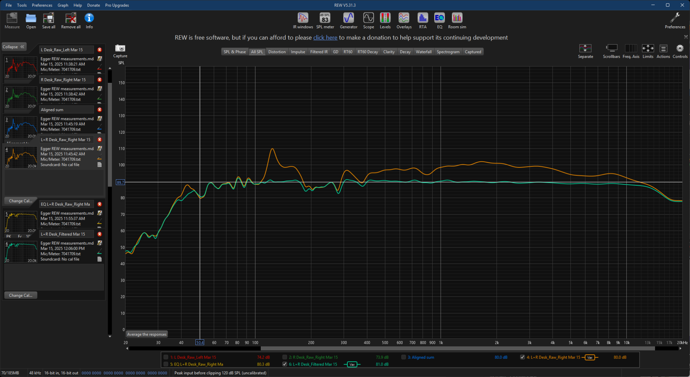Click the Save all icon

(49, 21)
